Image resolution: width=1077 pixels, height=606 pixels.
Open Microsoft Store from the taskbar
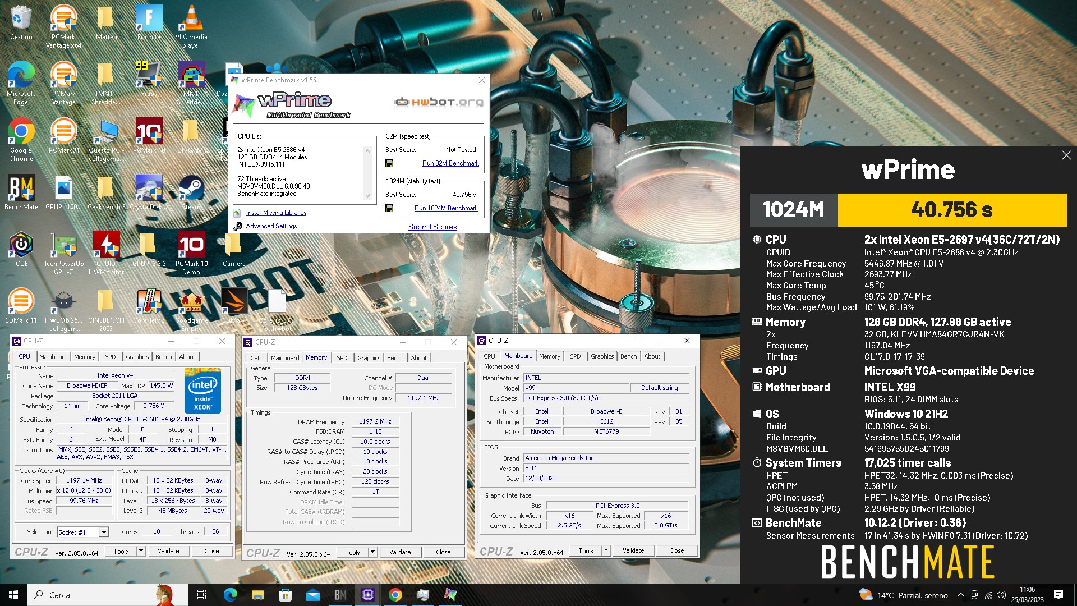coord(285,595)
